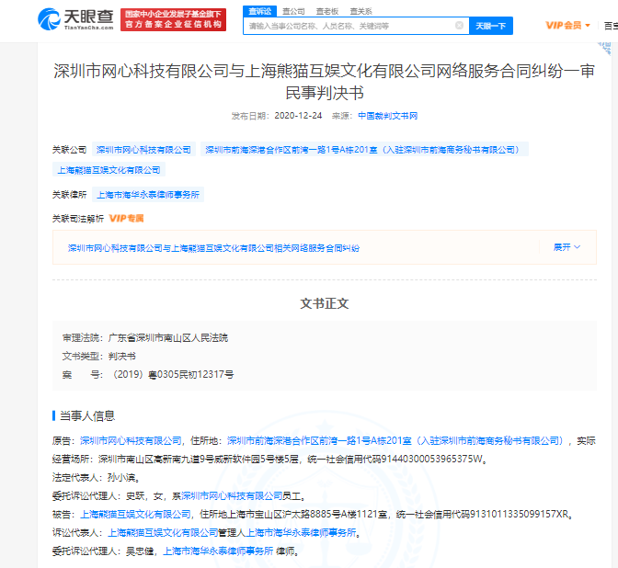Open 上海市海华永泰律师事务所 link in 管理人 text

301,532
